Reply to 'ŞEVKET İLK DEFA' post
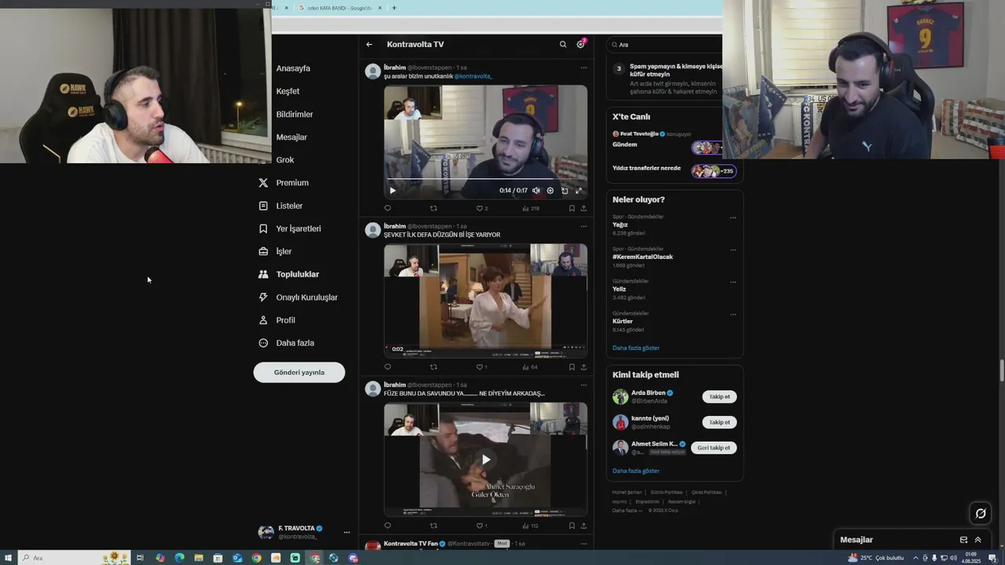 coord(388,366)
